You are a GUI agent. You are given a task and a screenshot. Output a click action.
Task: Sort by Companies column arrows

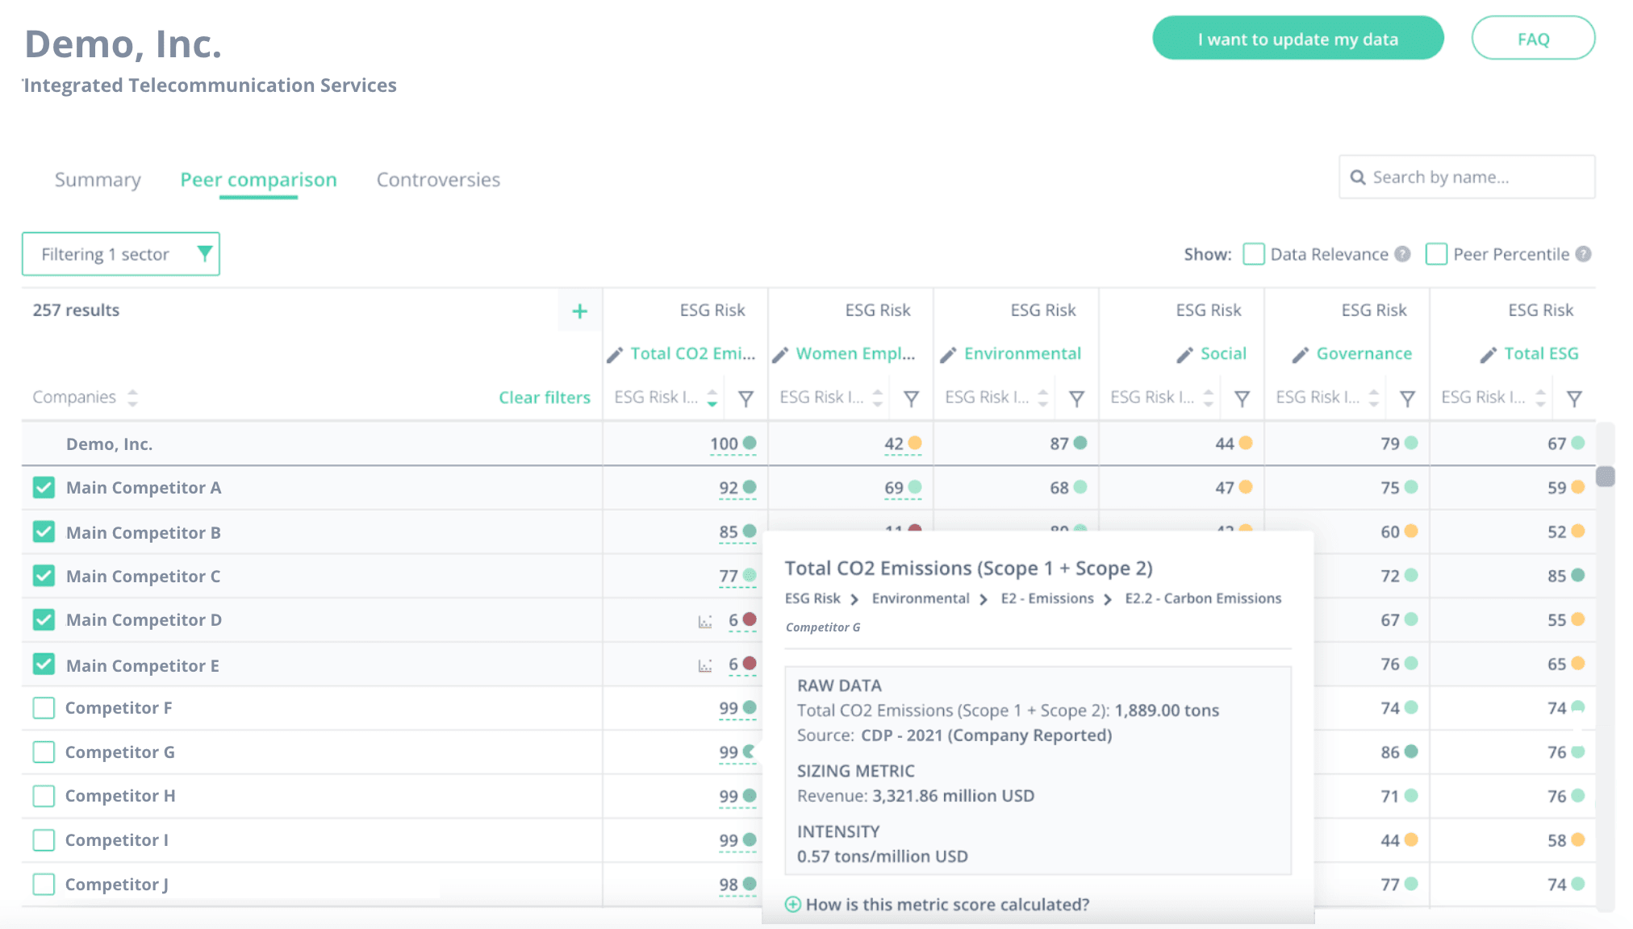[132, 398]
